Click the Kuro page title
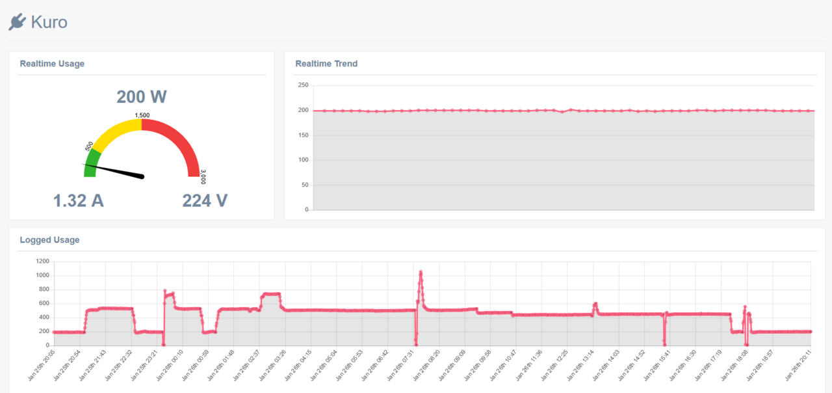This screenshot has width=832, height=393. click(x=49, y=22)
